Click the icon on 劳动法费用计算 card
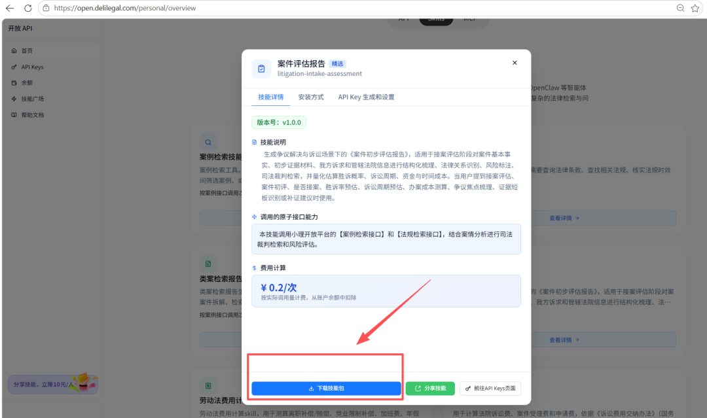707x418 pixels. [x=208, y=385]
